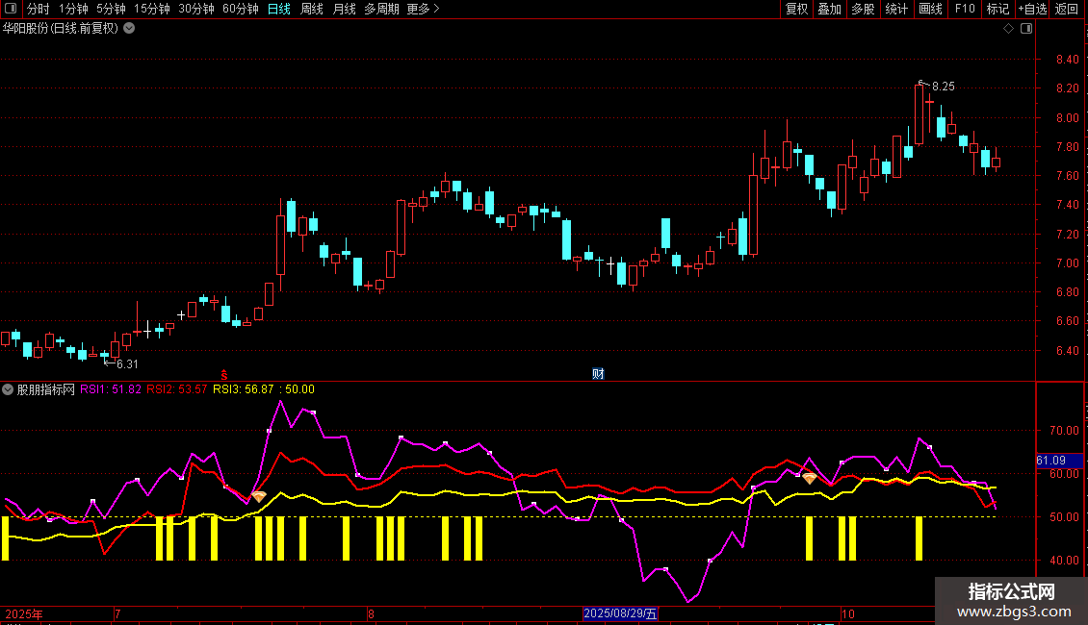Click the first orange diamond signal icon
The image size is (1088, 625).
[x=259, y=496]
